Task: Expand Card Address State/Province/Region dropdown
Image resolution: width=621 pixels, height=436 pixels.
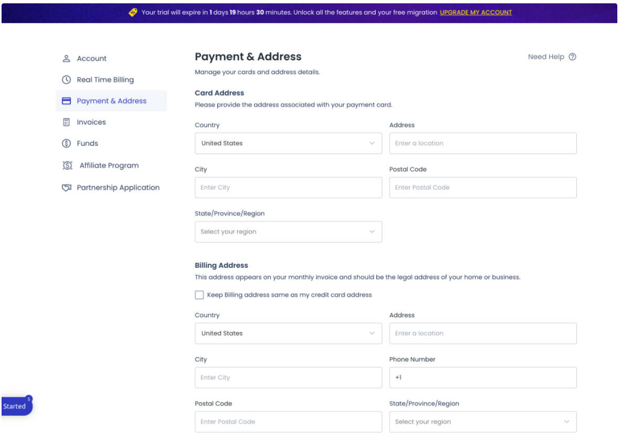Action: pos(288,232)
